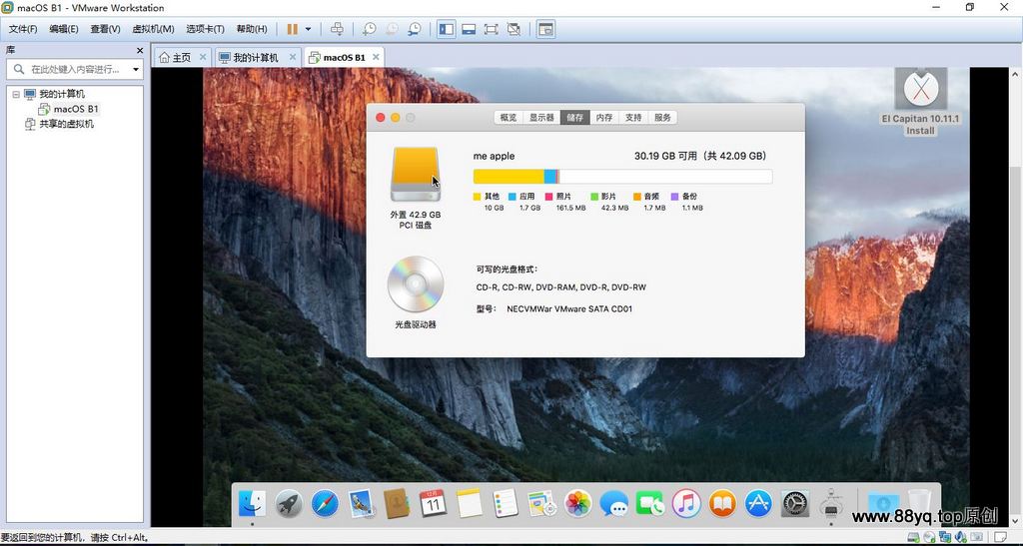Select 我的计算机 in the library tree
The image size is (1023, 546).
tap(61, 94)
